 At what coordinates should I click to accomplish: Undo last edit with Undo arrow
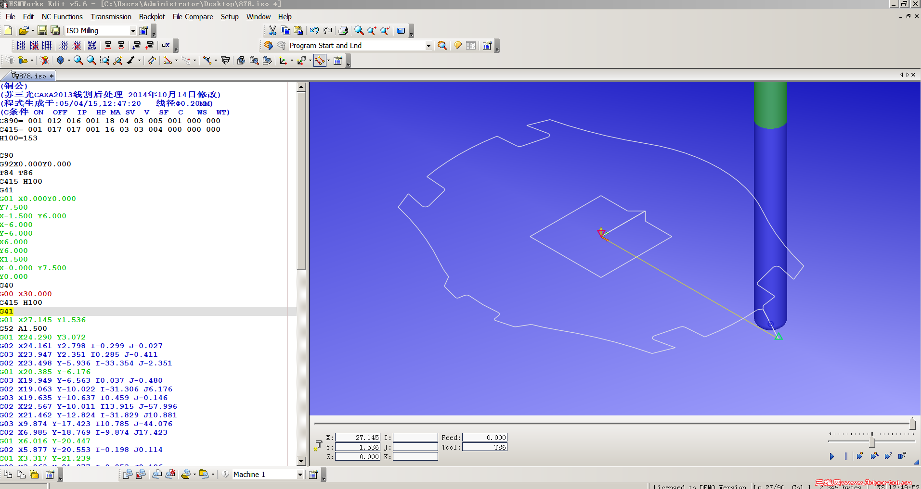(x=314, y=31)
